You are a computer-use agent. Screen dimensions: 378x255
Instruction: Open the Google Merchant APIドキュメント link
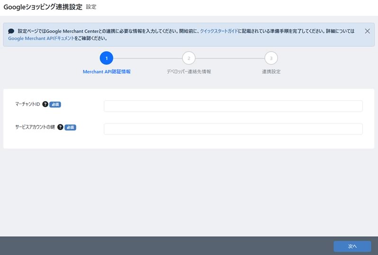(41, 38)
